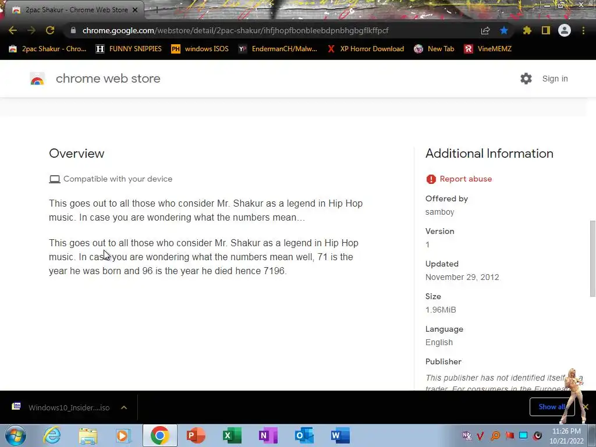Click the orange magnifier tray icon
Image resolution: width=596 pixels, height=447 pixels.
click(495, 435)
